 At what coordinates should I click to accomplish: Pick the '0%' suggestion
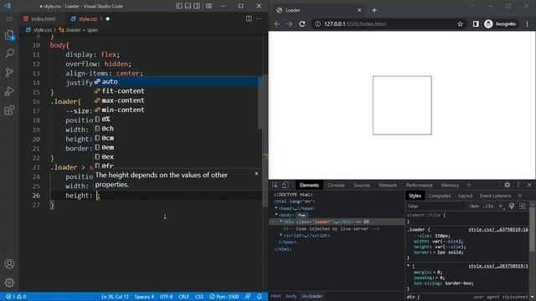176,119
